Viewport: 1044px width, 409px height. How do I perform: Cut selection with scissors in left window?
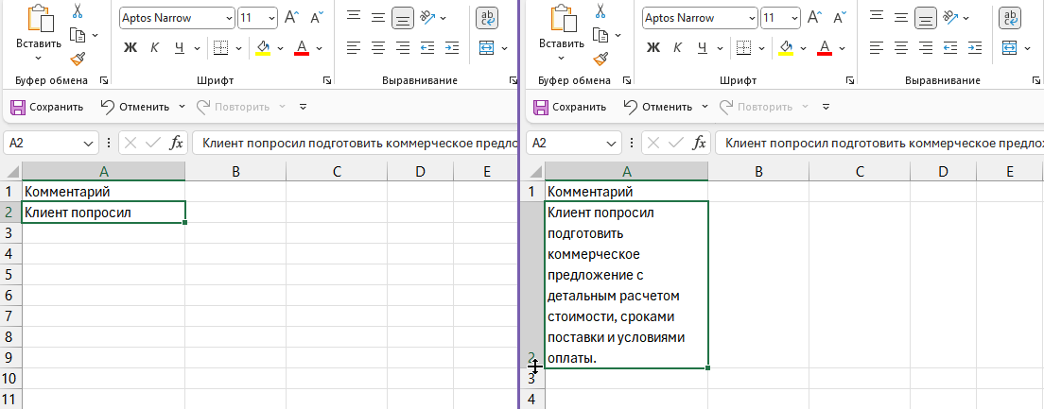[x=78, y=10]
